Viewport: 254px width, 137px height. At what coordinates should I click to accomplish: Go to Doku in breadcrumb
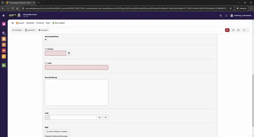coord(48,23)
